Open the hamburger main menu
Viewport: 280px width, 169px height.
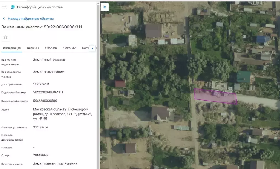(4, 7)
